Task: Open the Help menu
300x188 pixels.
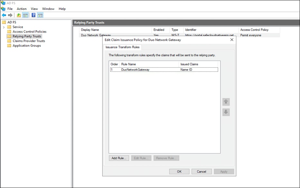Action: tap(62, 9)
